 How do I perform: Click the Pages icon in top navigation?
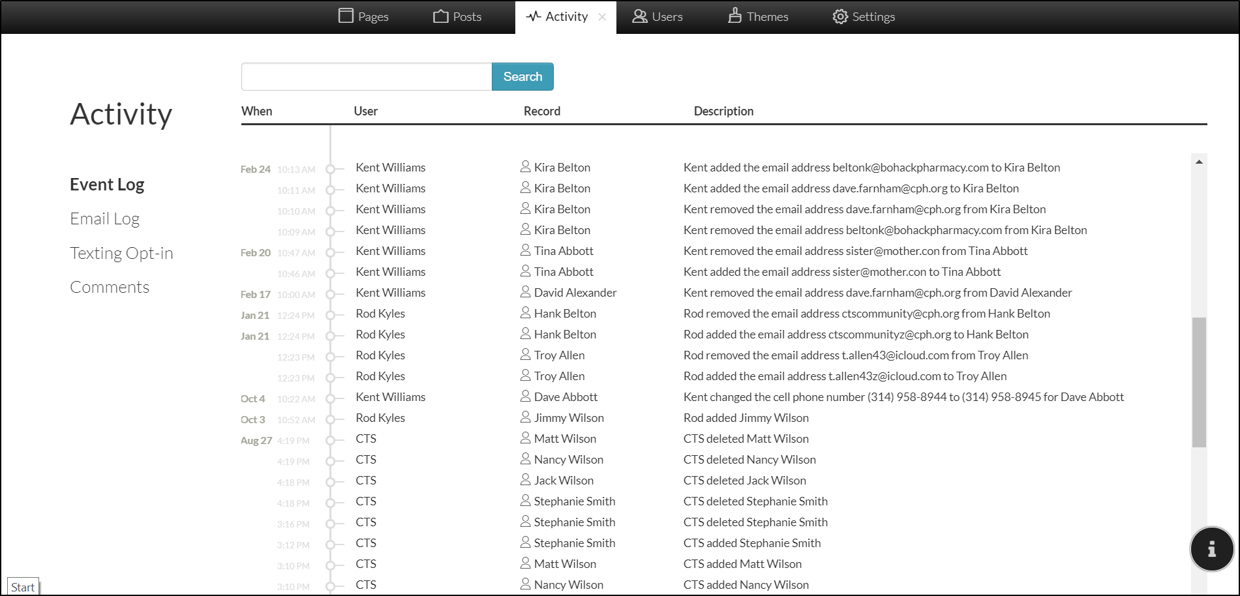(346, 16)
